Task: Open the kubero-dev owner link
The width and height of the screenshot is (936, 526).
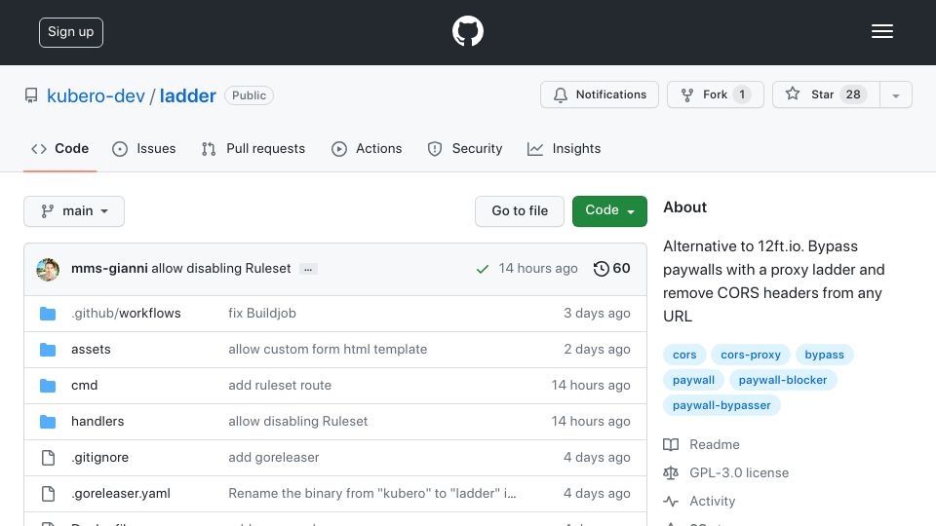Action: pyautogui.click(x=97, y=95)
